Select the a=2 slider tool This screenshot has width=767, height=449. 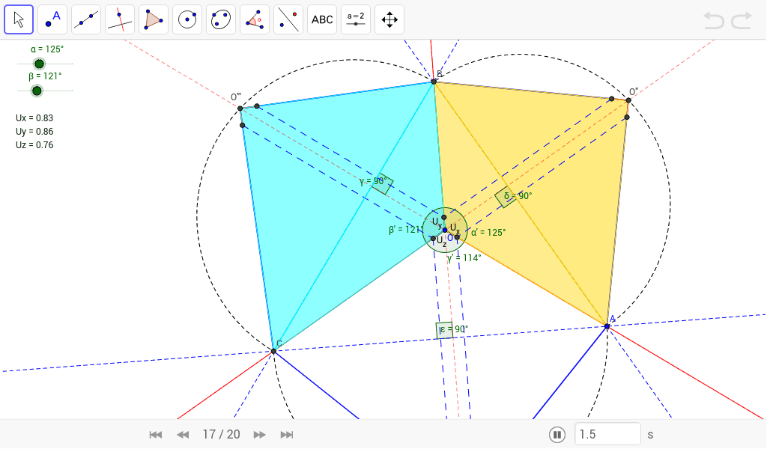click(356, 19)
